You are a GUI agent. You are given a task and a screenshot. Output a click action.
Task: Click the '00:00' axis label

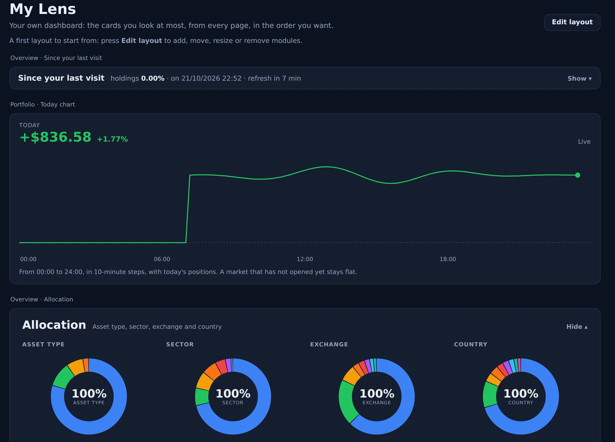tap(28, 259)
